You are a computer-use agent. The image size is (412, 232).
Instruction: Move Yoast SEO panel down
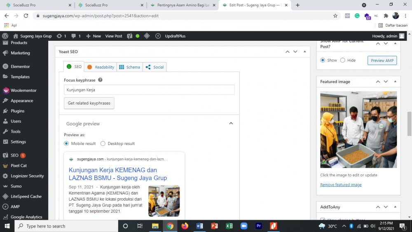[295, 52]
